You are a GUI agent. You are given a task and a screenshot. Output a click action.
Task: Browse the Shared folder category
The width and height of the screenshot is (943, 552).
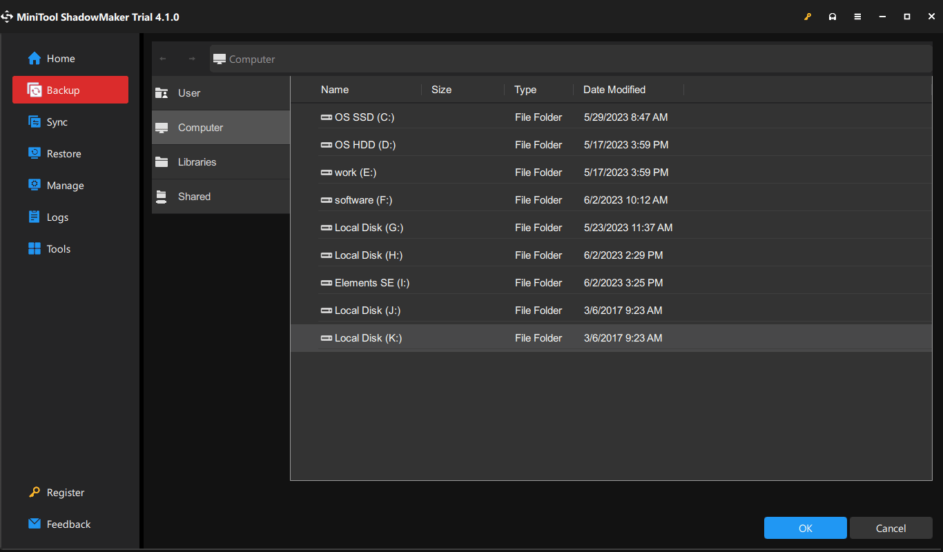pyautogui.click(x=195, y=196)
